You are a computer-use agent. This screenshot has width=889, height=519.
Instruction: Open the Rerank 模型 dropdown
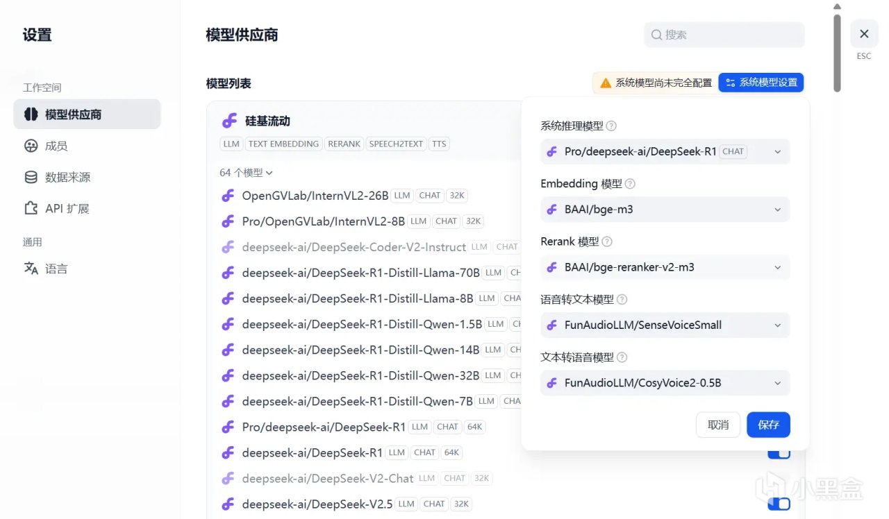665,267
